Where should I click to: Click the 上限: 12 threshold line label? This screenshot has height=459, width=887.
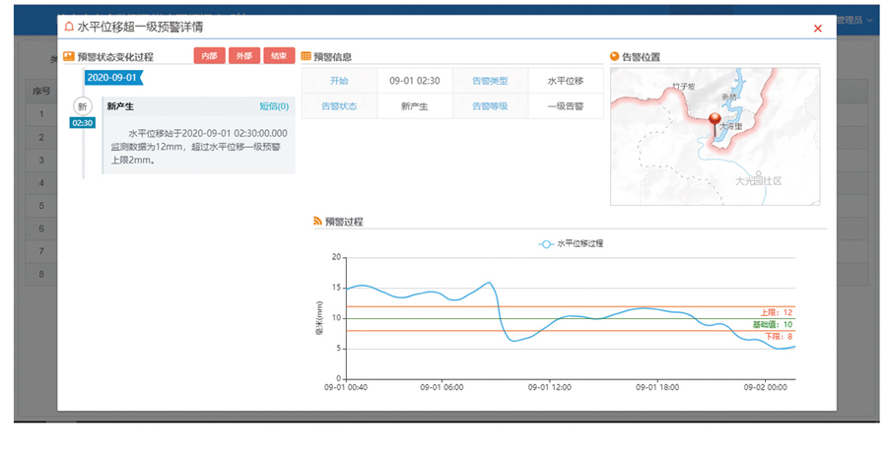pos(776,312)
